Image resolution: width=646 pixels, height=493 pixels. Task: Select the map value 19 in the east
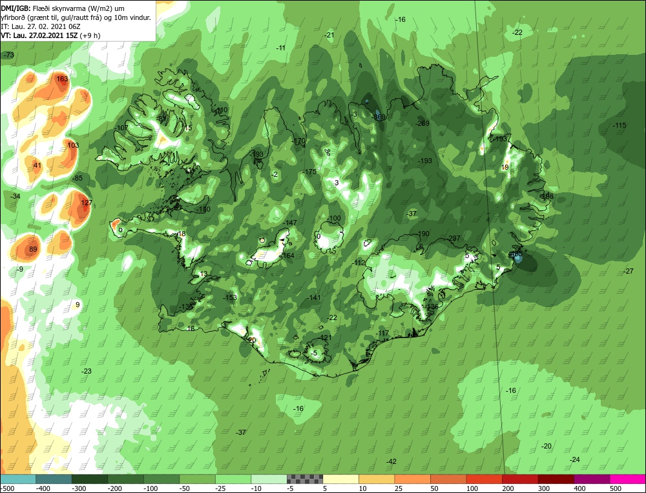pyautogui.click(x=505, y=167)
